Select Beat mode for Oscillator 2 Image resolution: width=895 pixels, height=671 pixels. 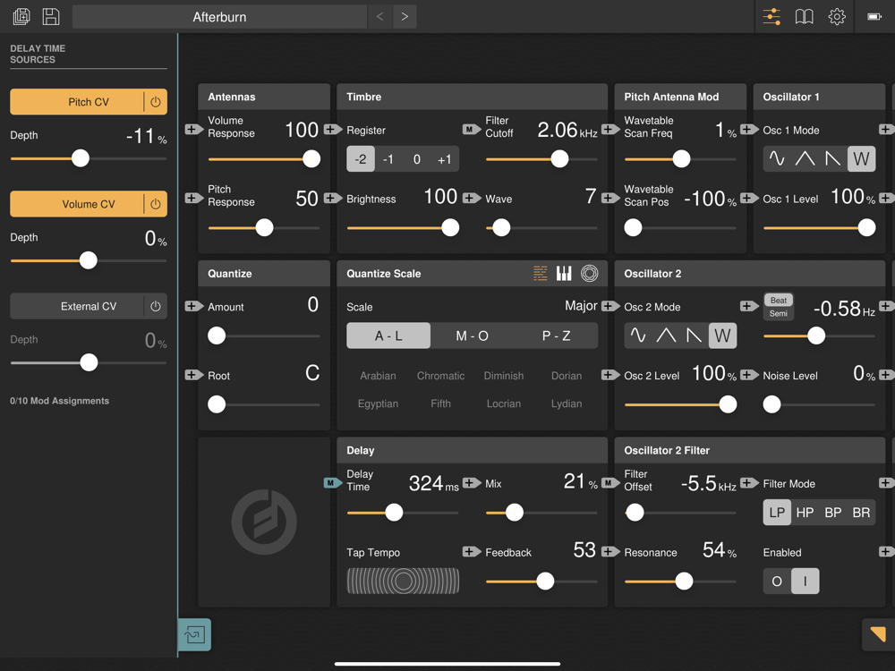779,300
